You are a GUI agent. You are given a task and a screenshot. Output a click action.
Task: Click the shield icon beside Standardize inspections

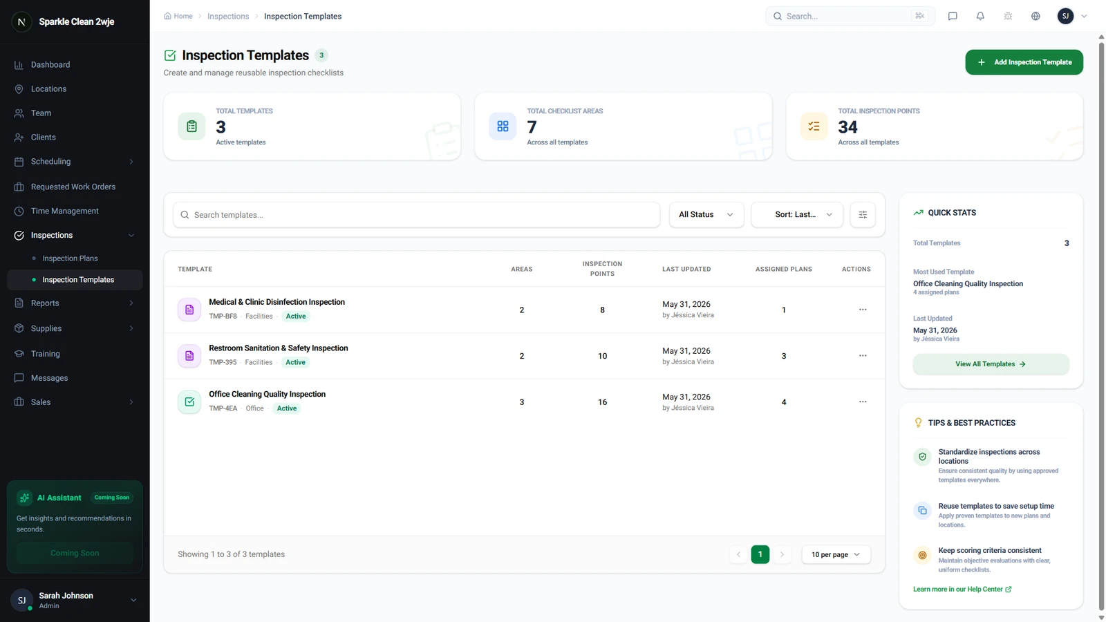(922, 457)
